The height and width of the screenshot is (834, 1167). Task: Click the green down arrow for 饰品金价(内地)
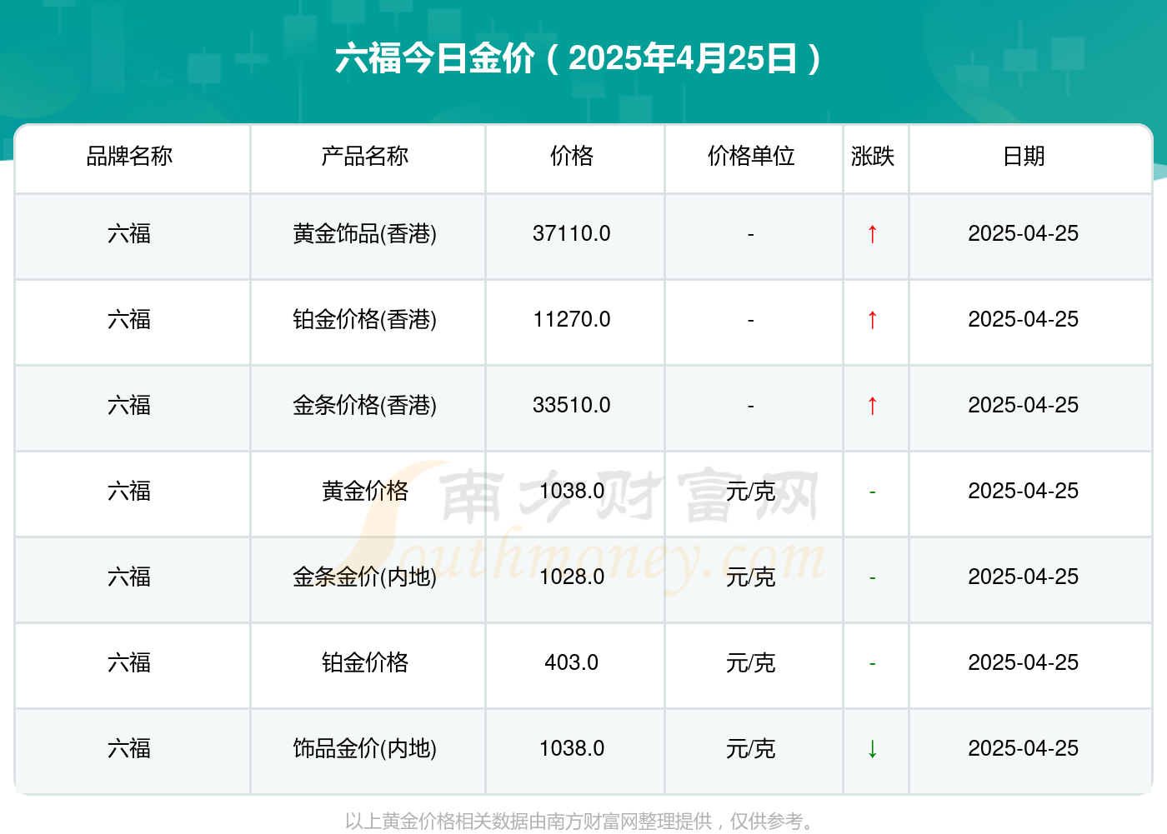(x=873, y=748)
